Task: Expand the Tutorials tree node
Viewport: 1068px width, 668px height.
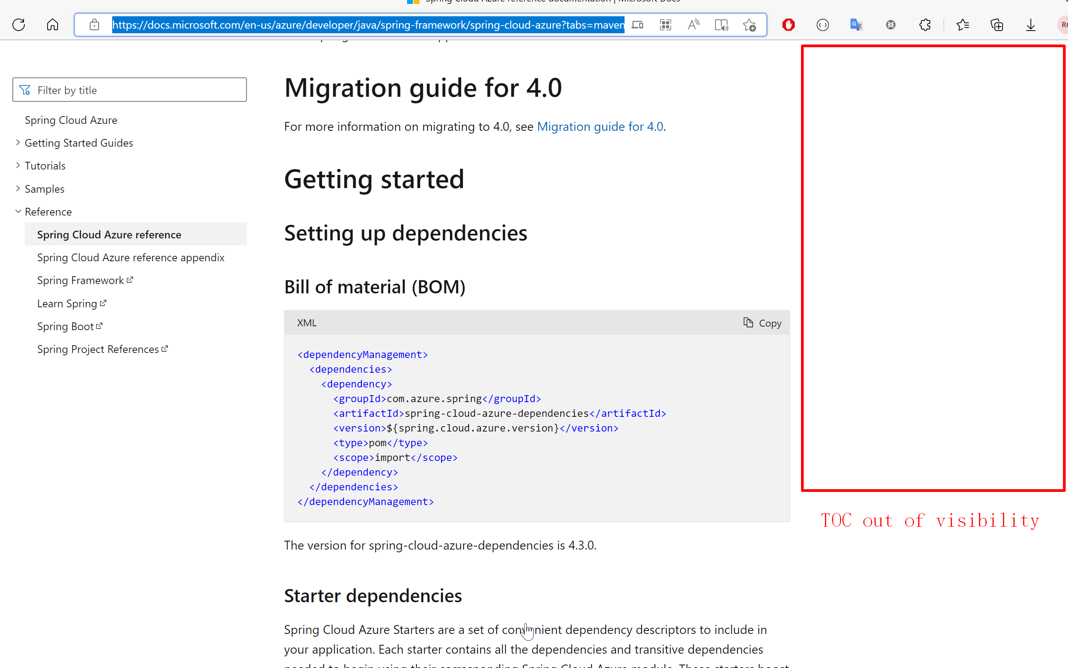Action: click(x=18, y=166)
